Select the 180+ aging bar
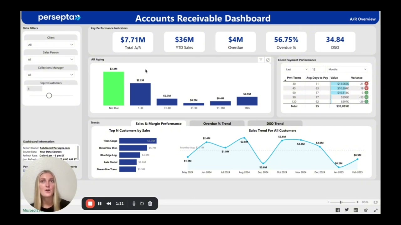 [x=247, y=101]
